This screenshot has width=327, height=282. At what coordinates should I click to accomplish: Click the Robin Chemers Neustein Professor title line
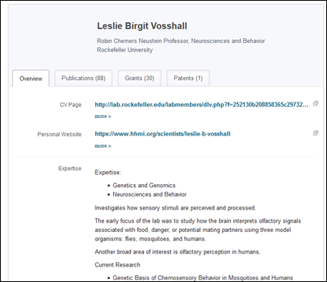point(181,41)
